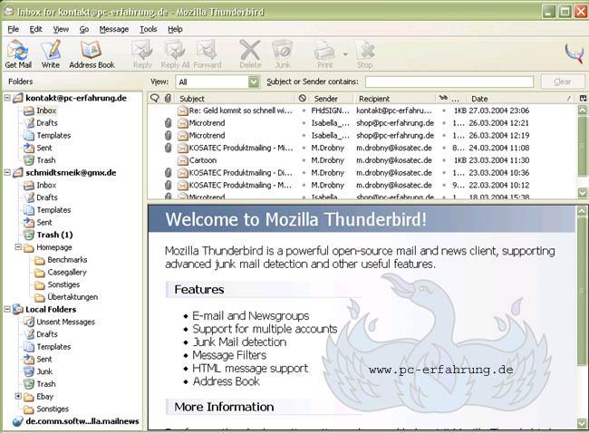Image resolution: width=589 pixels, height=433 pixels.
Task: Open the Help menu
Action: coord(175,29)
